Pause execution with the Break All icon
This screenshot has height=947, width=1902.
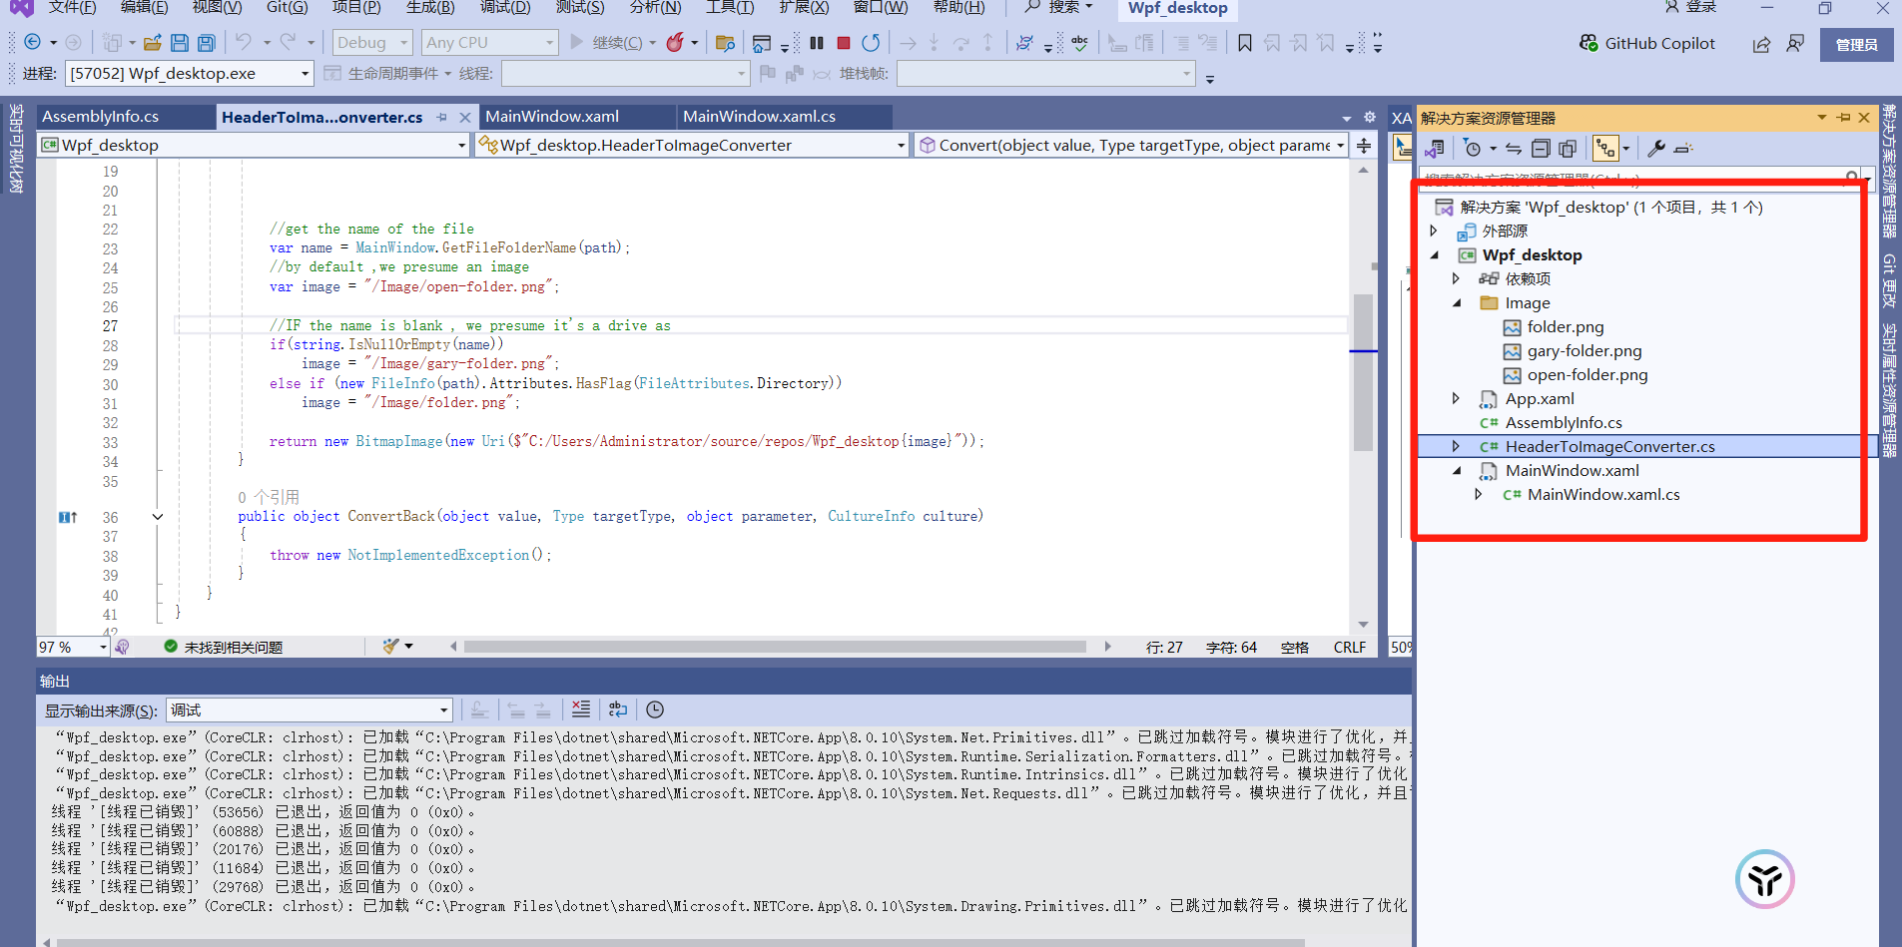tap(817, 43)
